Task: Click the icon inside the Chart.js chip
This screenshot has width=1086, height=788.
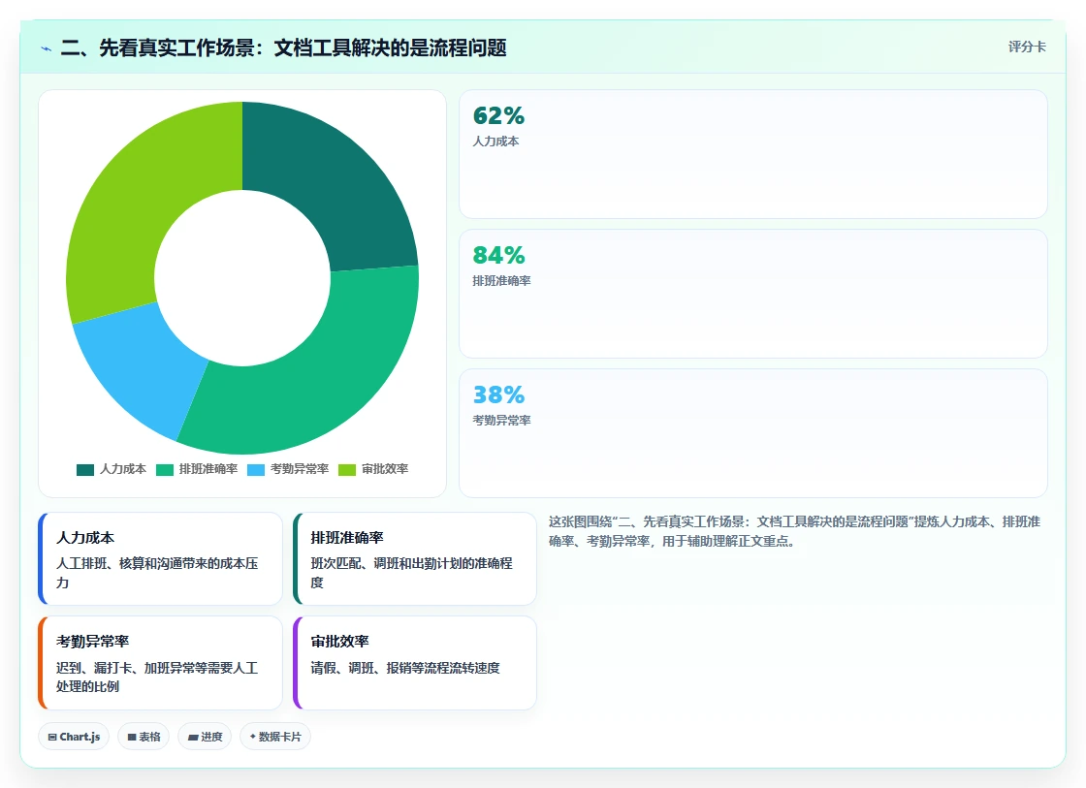Action: point(52,738)
